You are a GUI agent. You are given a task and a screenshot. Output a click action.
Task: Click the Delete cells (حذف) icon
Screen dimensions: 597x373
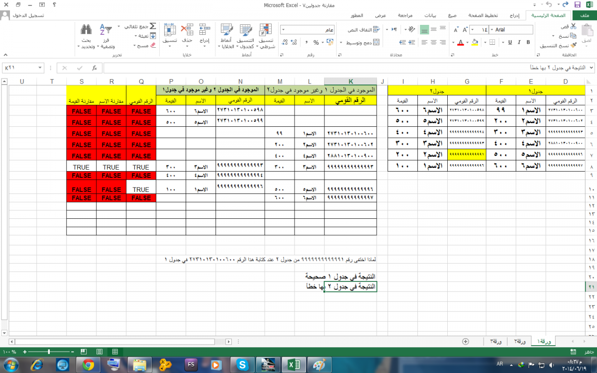pos(187,30)
